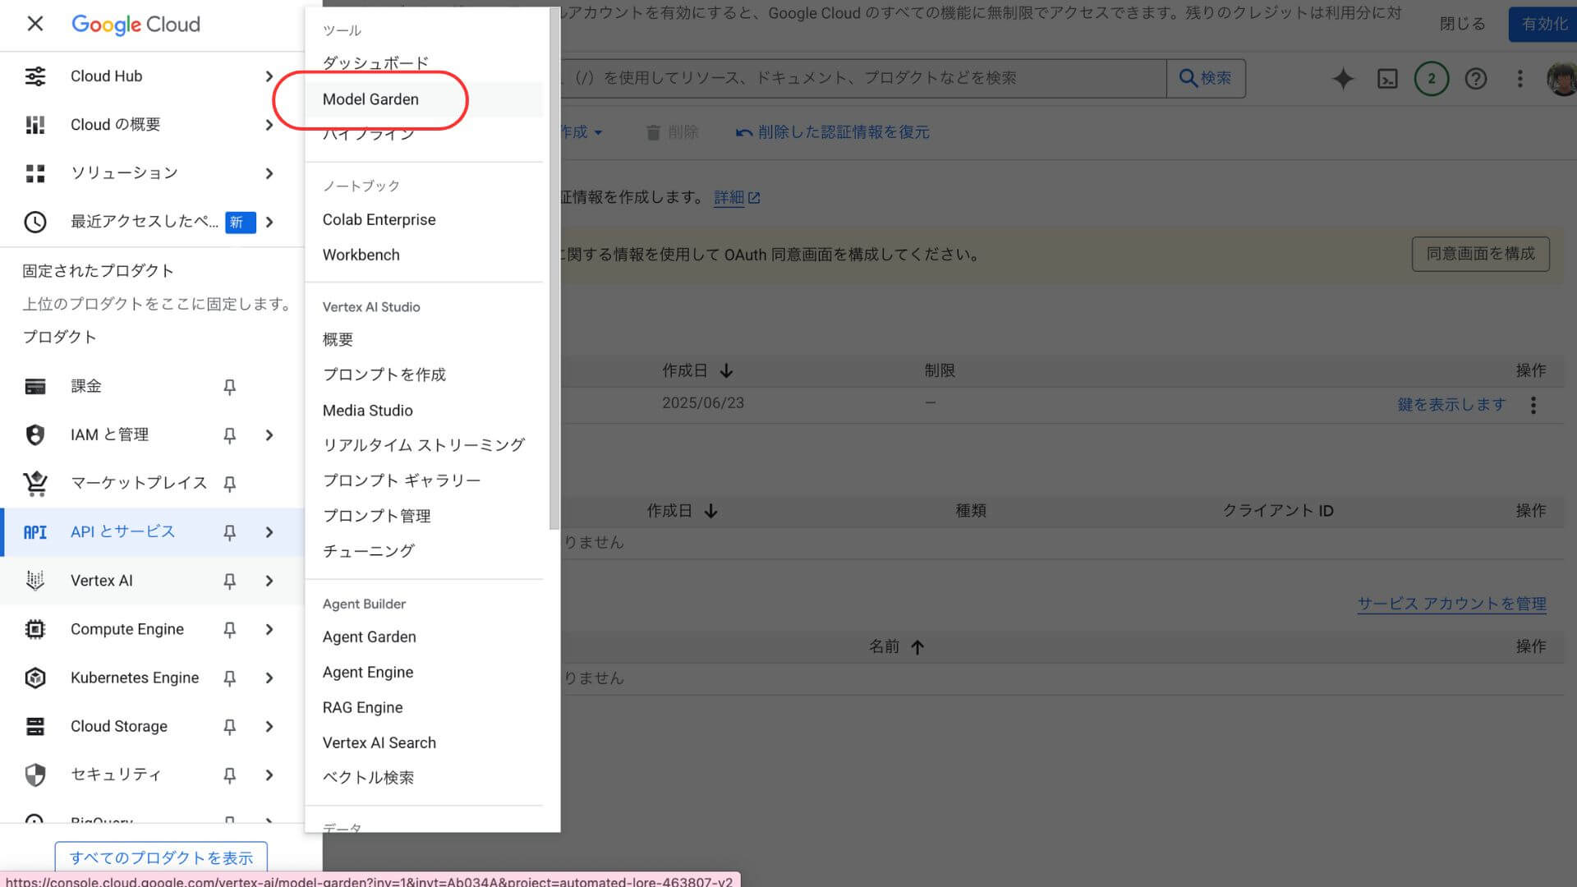Expand IAM と管理 submenu chevron
Image resolution: width=1577 pixels, height=887 pixels.
pyautogui.click(x=269, y=435)
